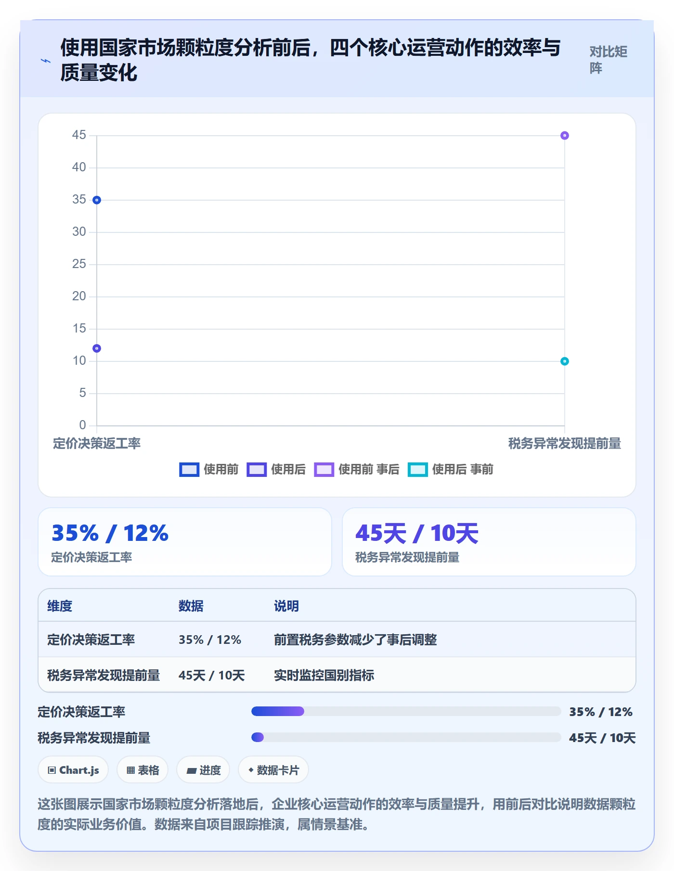The width and height of the screenshot is (674, 871).
Task: Click the blue data point at 35
Action: point(97,200)
